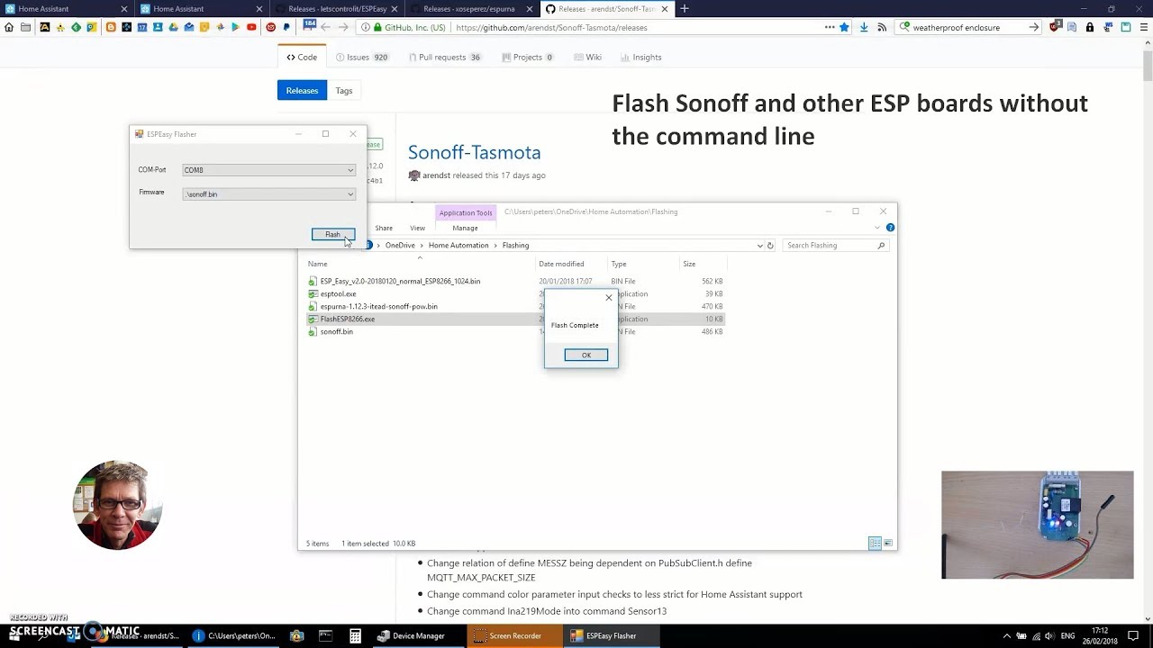This screenshot has width=1153, height=648.
Task: Switch Explorer to large icons view
Action: pyautogui.click(x=888, y=544)
